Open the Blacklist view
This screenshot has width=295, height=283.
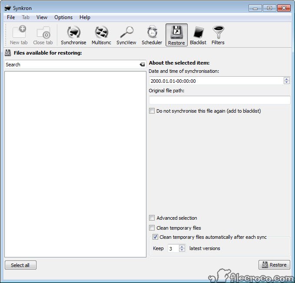pos(198,35)
